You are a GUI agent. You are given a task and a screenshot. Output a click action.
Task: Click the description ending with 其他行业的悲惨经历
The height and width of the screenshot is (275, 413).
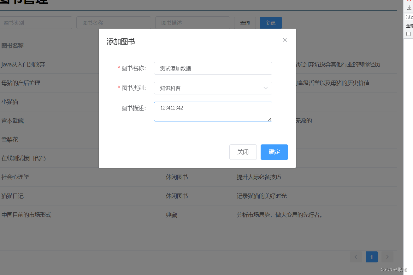tap(338, 65)
